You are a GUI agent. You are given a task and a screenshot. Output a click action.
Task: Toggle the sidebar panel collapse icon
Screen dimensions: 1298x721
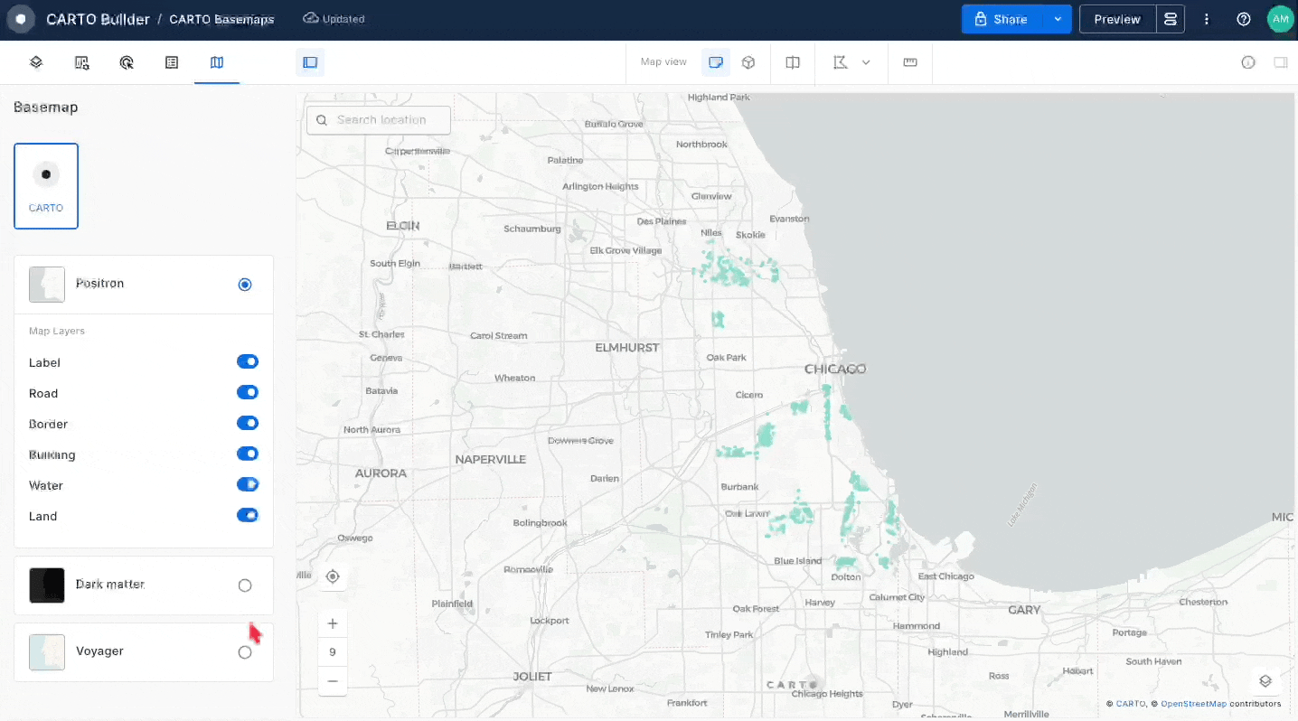pos(310,62)
